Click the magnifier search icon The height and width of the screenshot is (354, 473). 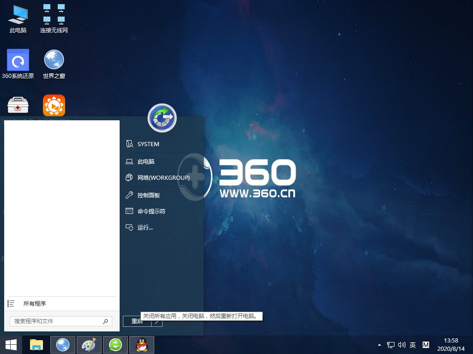pos(106,321)
